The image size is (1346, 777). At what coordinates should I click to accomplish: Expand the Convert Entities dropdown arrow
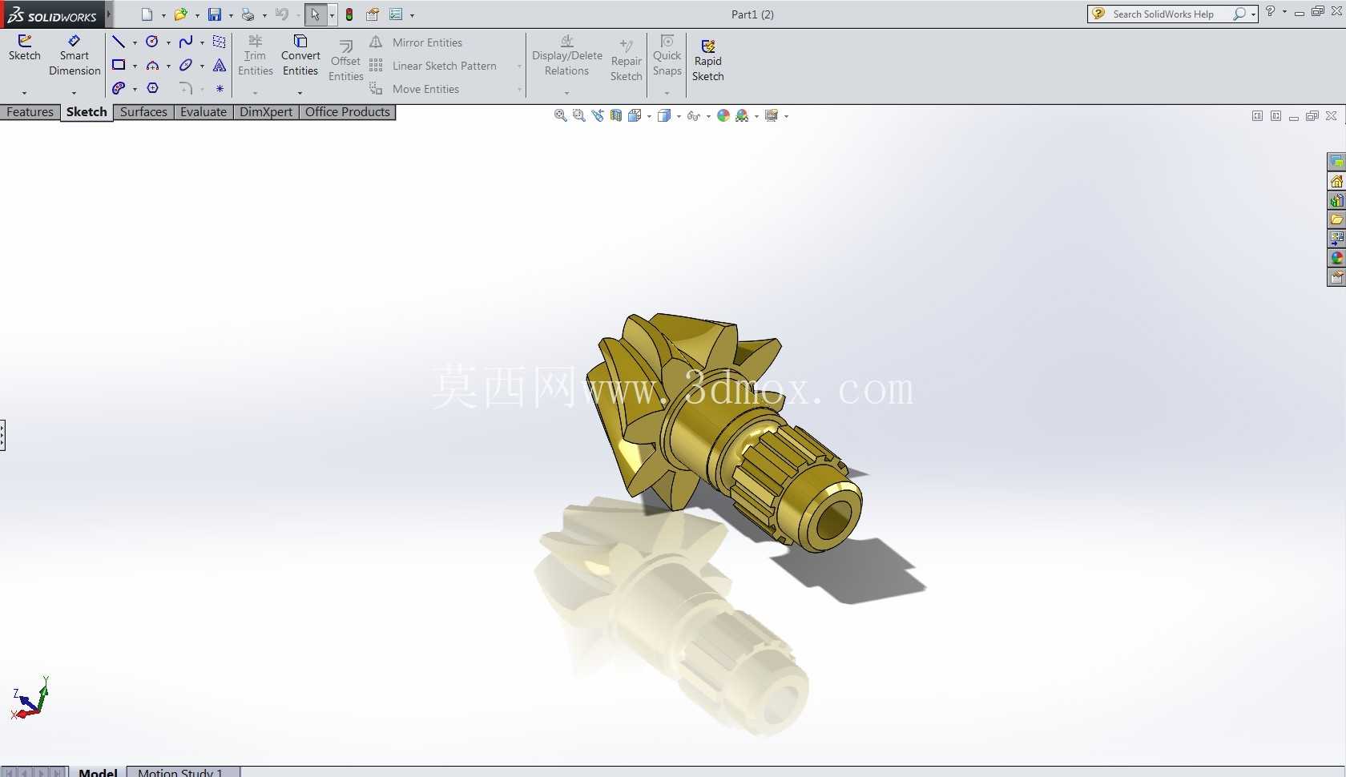click(300, 93)
